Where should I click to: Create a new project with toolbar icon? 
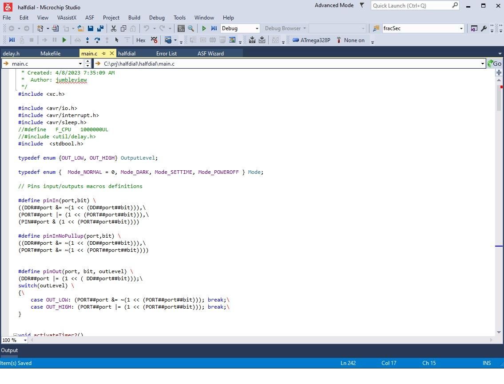point(40,28)
